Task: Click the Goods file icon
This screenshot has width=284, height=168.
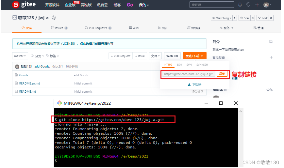Action: pos(16,75)
